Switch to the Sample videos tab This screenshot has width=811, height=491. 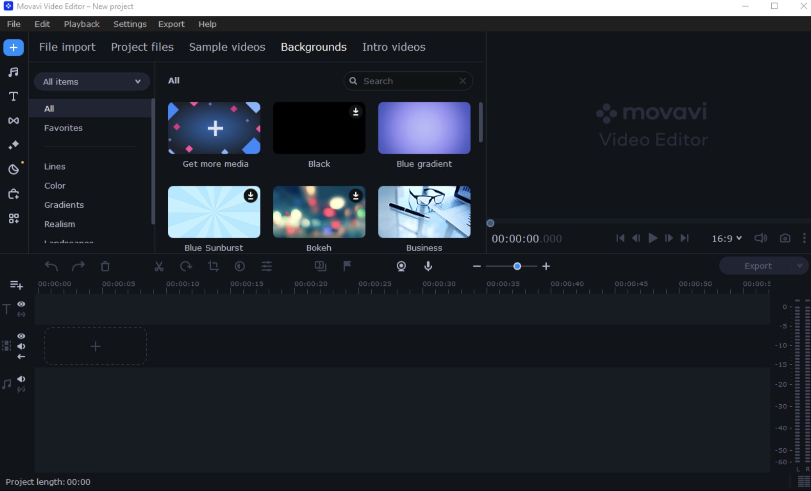[227, 47]
